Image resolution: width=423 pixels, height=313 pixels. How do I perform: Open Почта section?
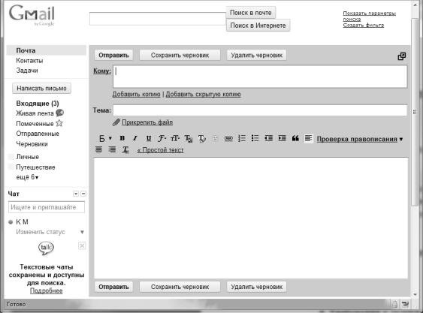26,51
